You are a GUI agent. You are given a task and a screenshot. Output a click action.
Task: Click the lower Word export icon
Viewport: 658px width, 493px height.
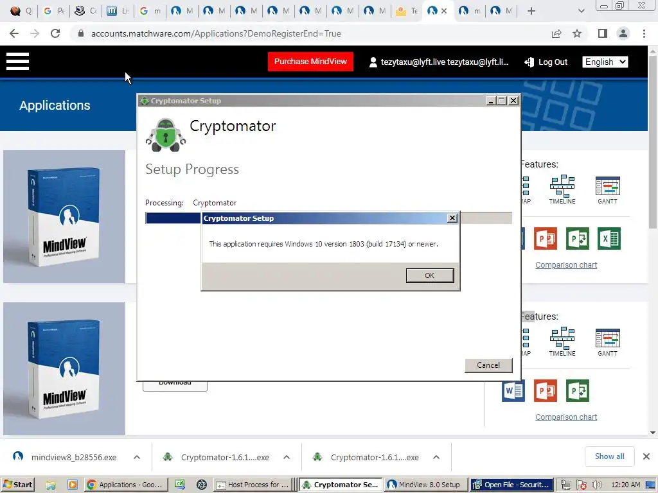pos(513,391)
